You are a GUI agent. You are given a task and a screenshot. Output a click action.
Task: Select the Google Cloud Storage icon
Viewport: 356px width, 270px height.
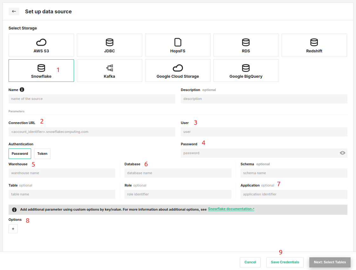[x=178, y=68]
